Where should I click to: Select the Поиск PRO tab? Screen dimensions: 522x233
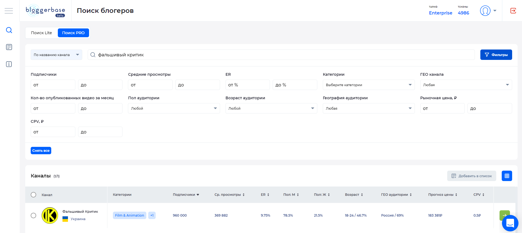pyautogui.click(x=73, y=33)
